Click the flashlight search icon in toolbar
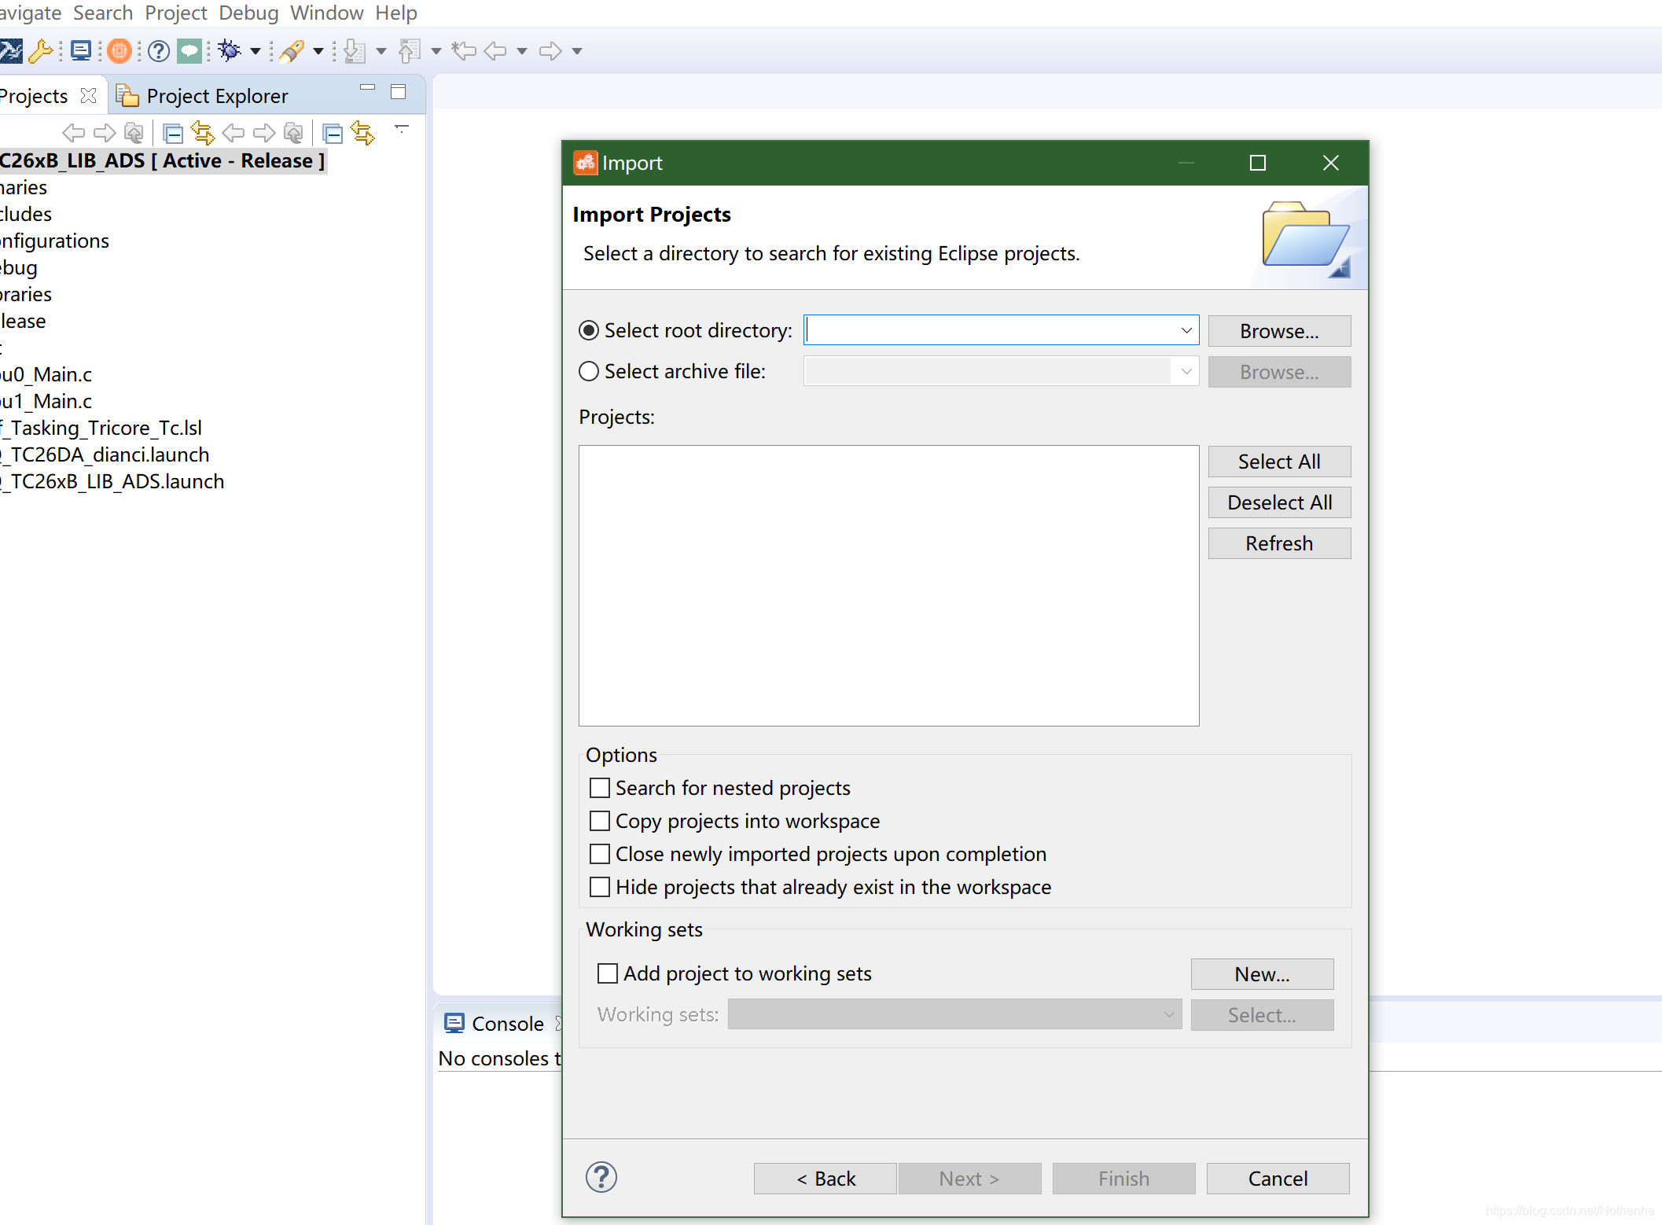This screenshot has width=1662, height=1225. [292, 51]
